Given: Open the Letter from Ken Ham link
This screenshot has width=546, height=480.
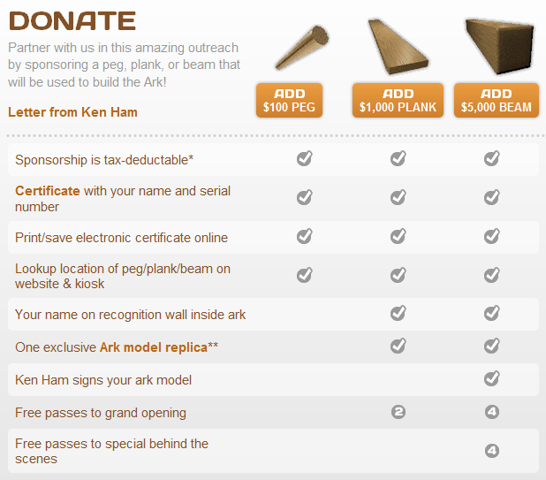Looking at the screenshot, I should pos(72,112).
